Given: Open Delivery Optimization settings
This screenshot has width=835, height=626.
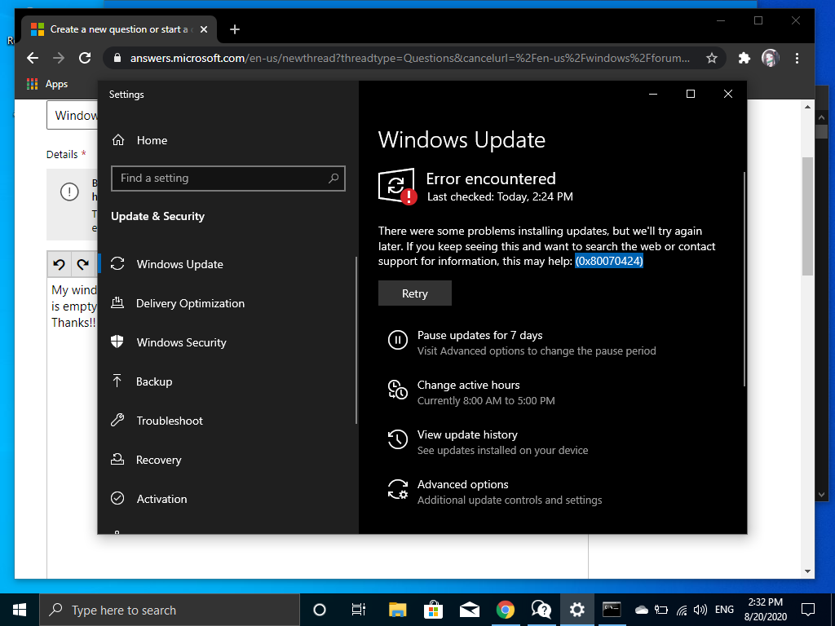Looking at the screenshot, I should point(190,303).
